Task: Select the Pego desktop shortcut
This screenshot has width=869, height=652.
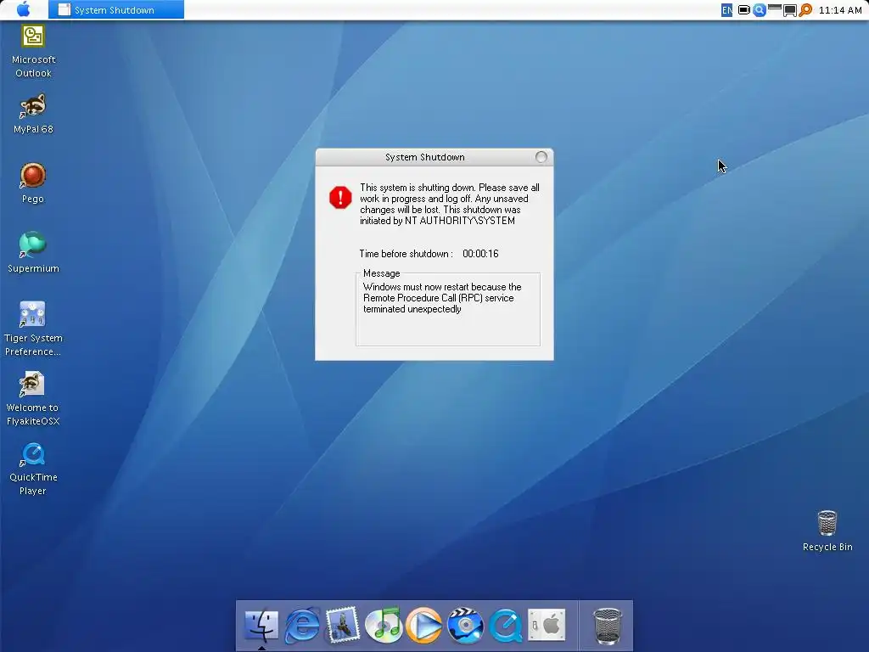Action: click(33, 183)
